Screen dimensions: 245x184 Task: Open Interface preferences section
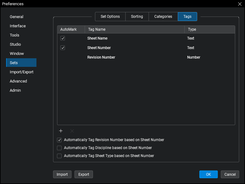tap(18, 26)
